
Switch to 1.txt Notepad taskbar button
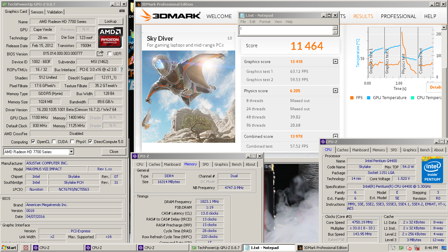click(x=269, y=248)
